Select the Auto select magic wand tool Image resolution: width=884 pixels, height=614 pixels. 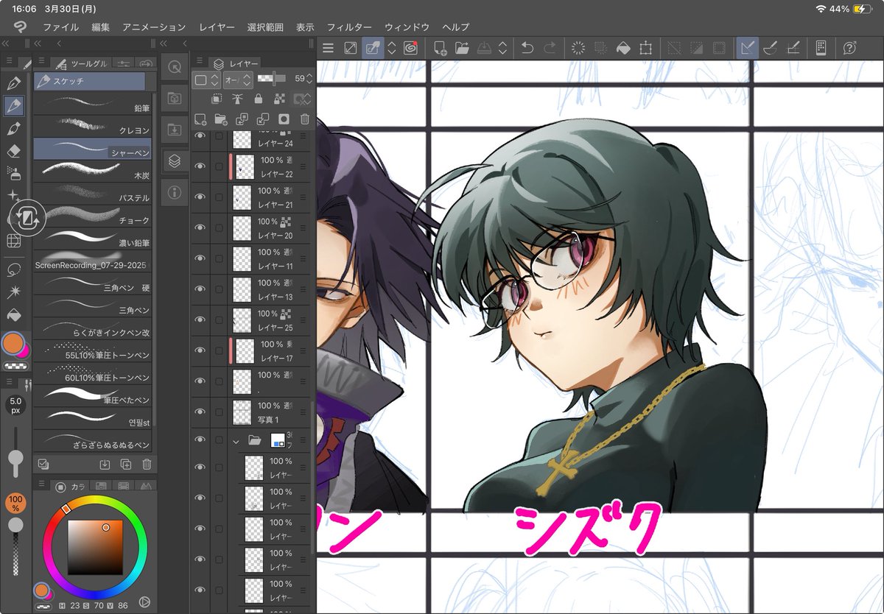[13, 292]
